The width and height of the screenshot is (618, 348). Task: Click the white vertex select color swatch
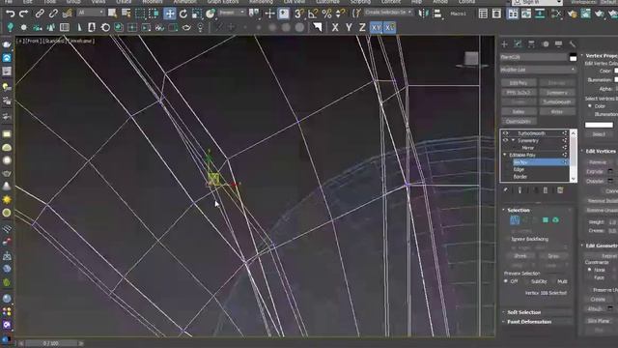point(599,125)
